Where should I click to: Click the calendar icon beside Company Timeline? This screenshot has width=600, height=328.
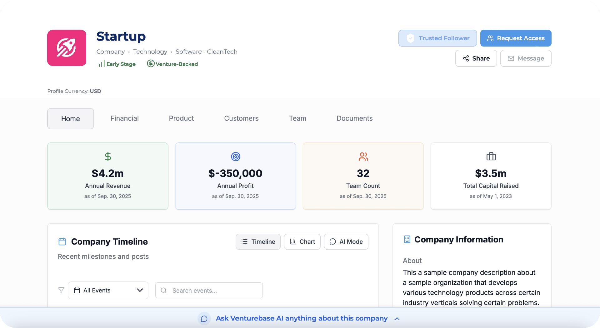(x=62, y=241)
